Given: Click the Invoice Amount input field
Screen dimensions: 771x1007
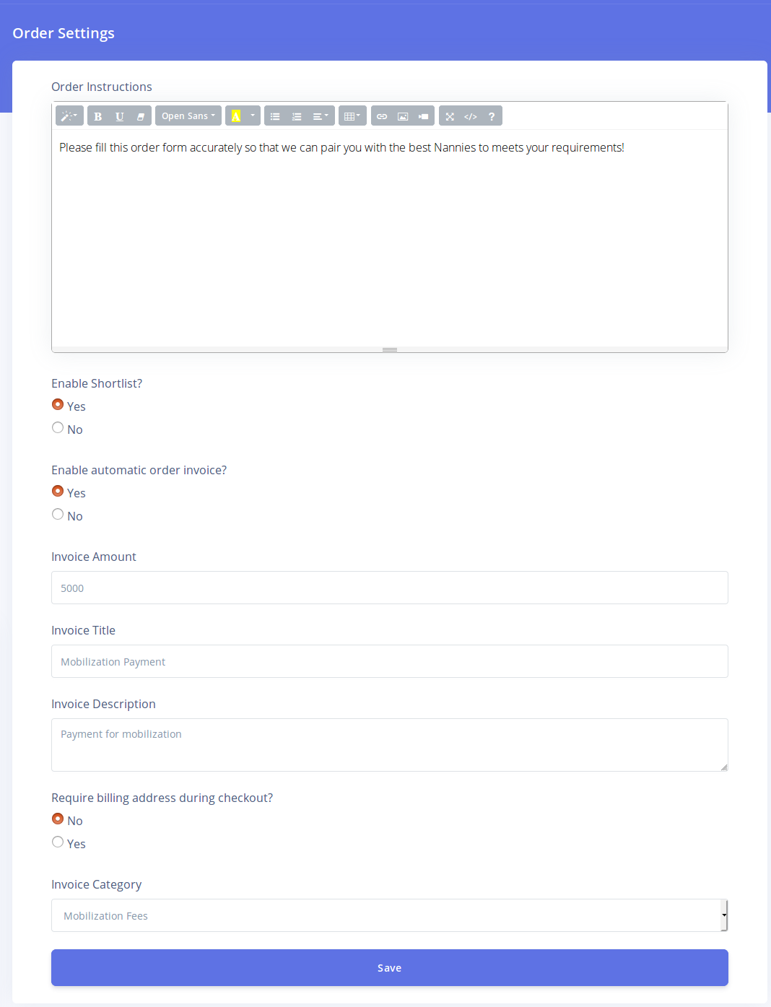Looking at the screenshot, I should point(389,588).
